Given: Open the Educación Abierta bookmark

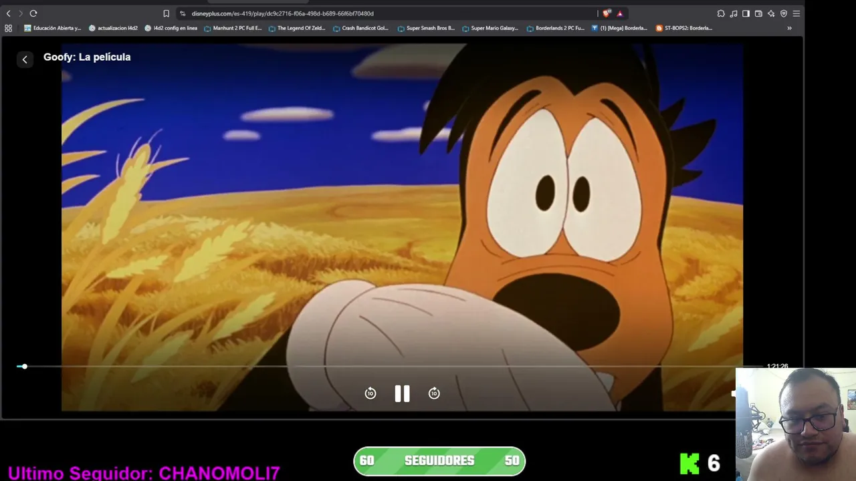Looking at the screenshot, I should point(52,28).
